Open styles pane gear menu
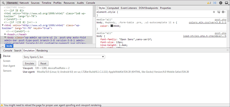The height and width of the screenshot is (107, 230). pyautogui.click(x=224, y=12)
